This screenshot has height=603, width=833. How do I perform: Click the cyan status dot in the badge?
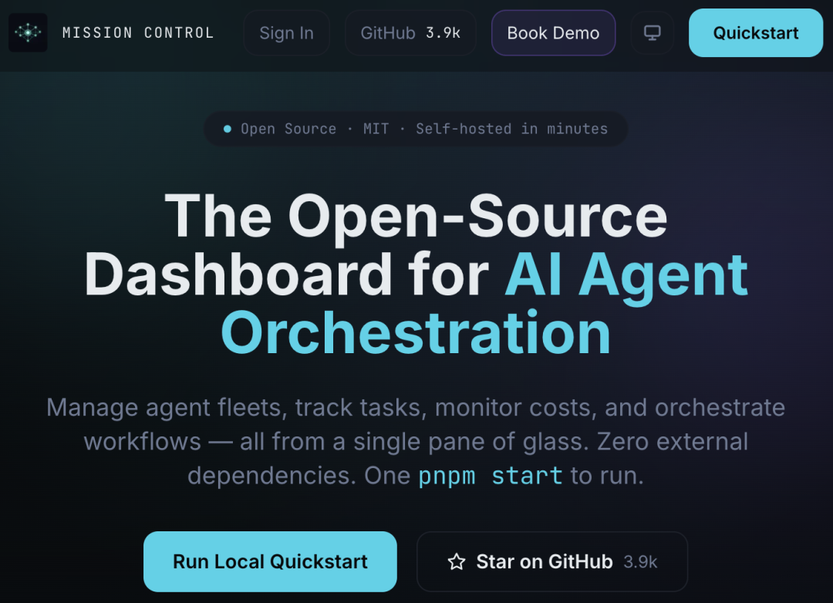[228, 129]
